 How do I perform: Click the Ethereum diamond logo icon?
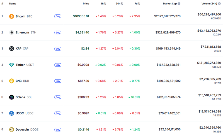point(11,32)
